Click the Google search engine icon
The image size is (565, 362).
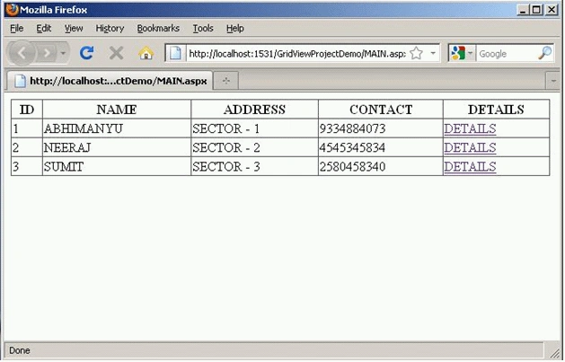tap(457, 53)
